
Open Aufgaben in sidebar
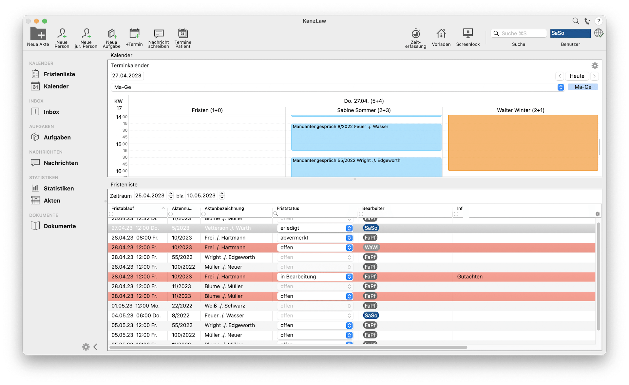tap(51, 137)
